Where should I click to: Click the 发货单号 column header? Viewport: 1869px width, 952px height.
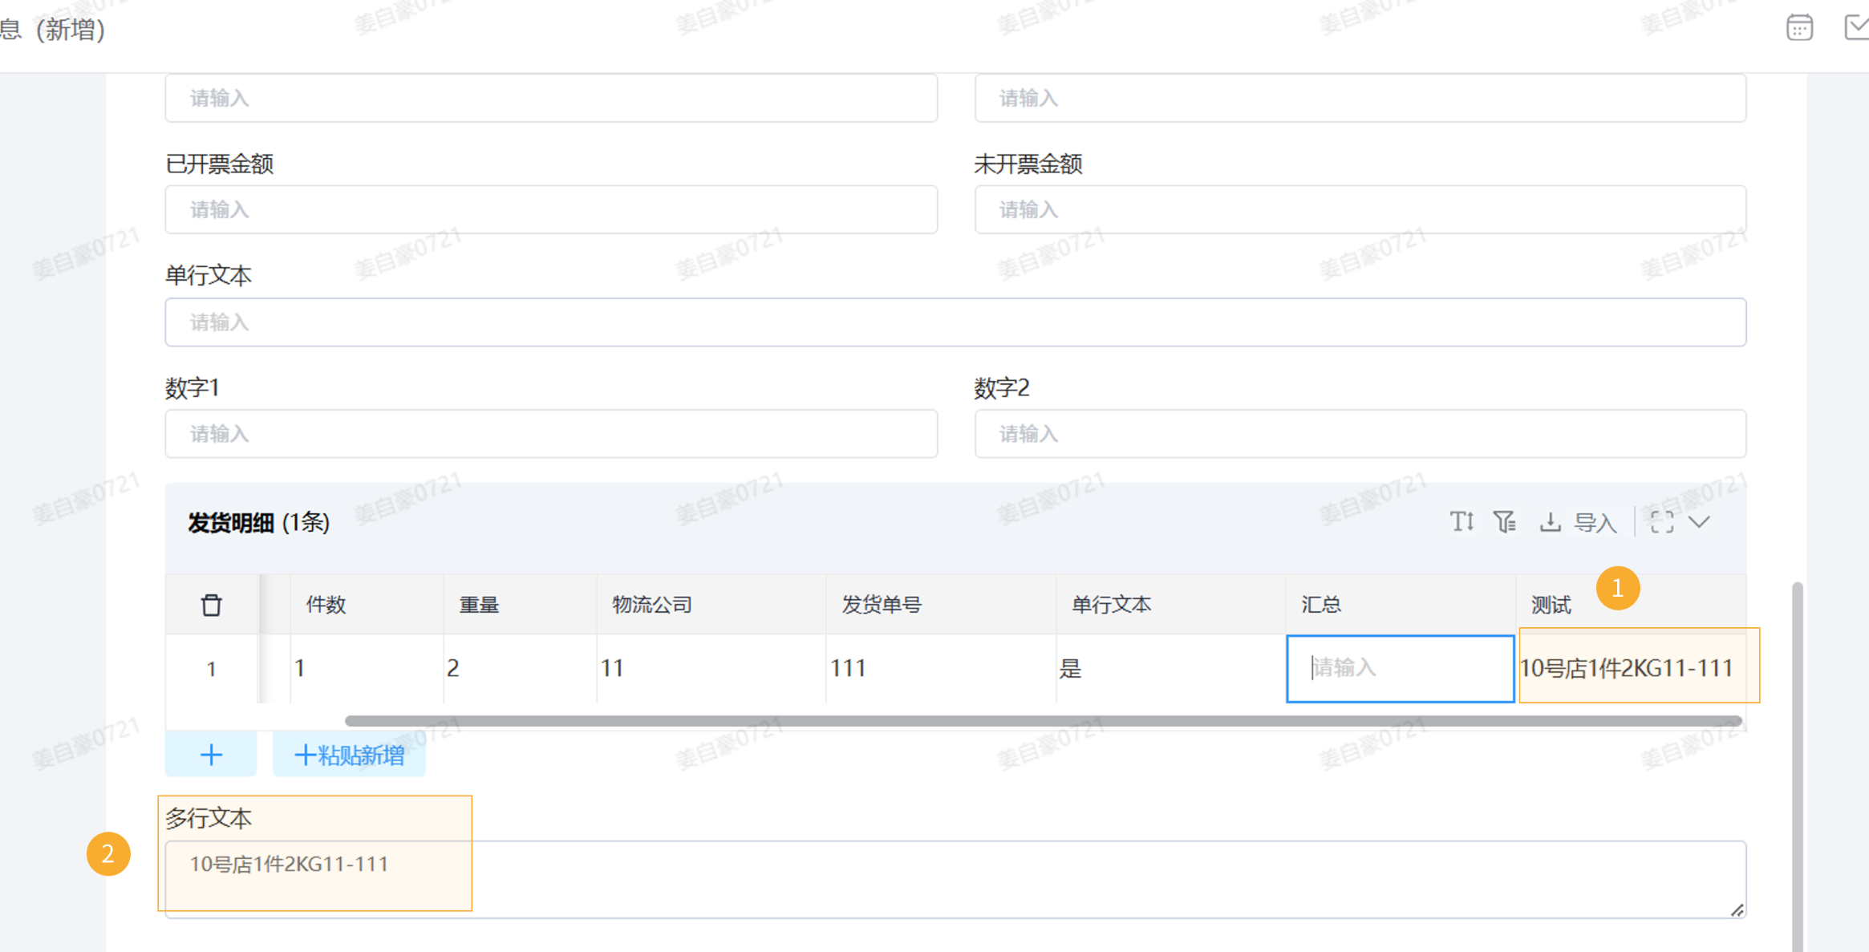click(941, 605)
